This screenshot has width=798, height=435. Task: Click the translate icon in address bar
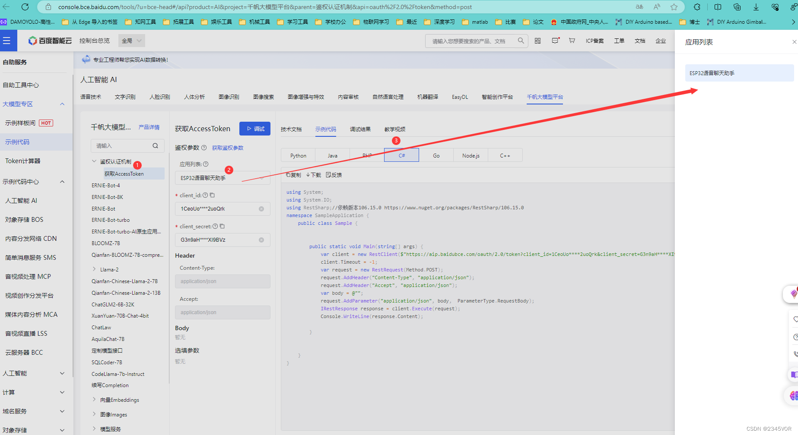[639, 7]
